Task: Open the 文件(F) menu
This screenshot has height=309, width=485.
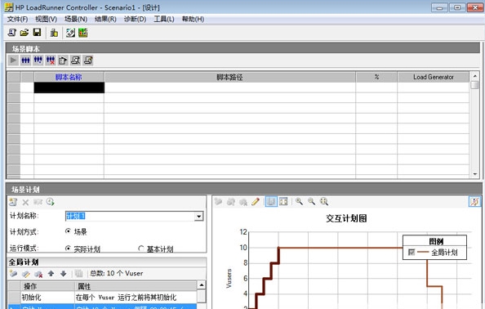Action: coord(17,19)
